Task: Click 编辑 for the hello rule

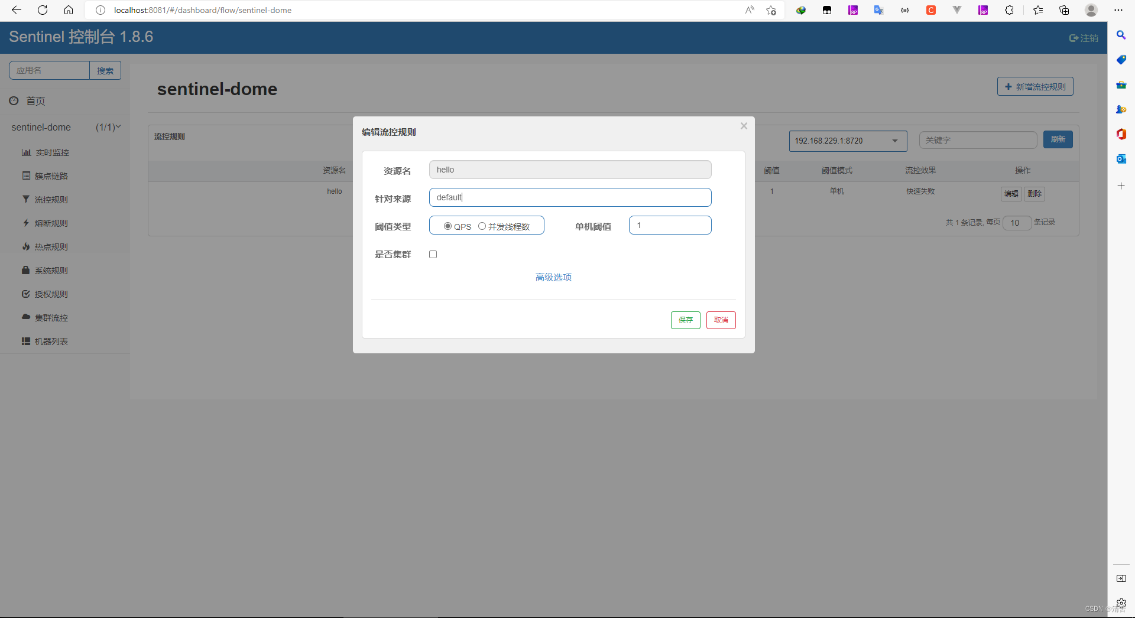Action: tap(1011, 194)
